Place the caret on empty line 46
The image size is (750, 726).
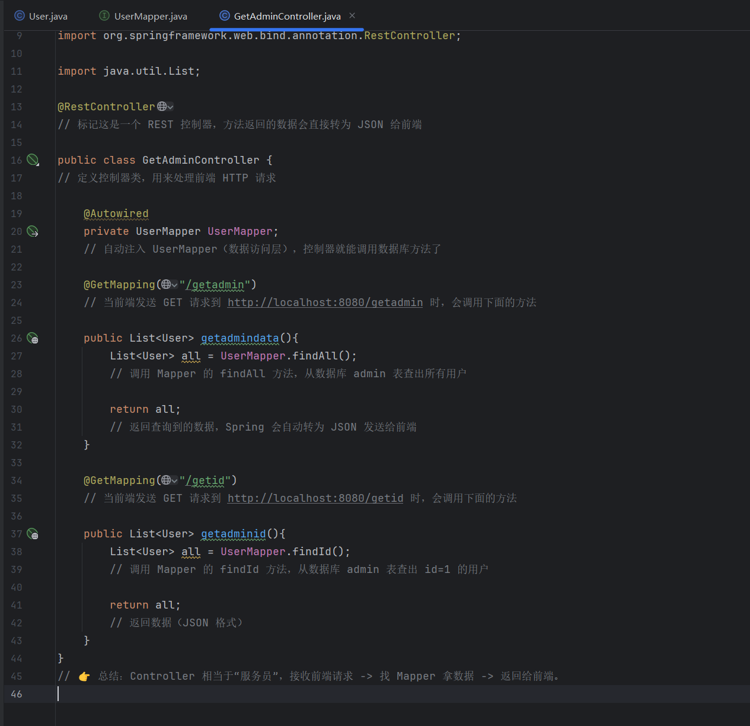click(403, 694)
